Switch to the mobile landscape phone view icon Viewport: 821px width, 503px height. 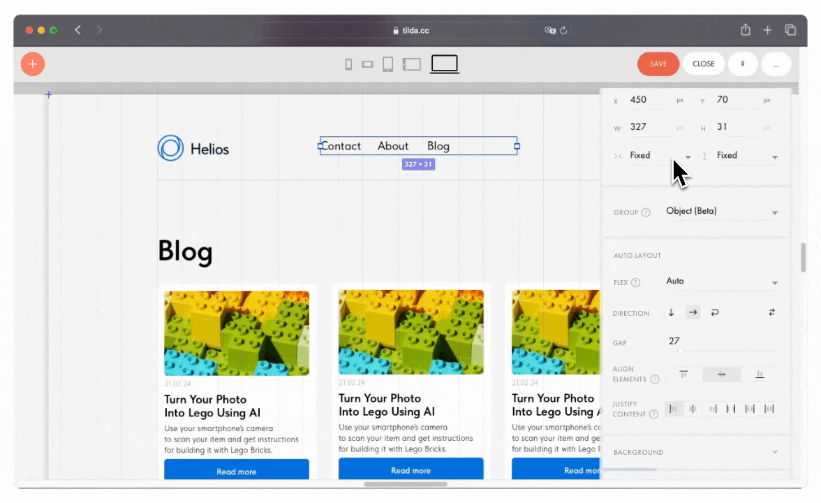367,64
